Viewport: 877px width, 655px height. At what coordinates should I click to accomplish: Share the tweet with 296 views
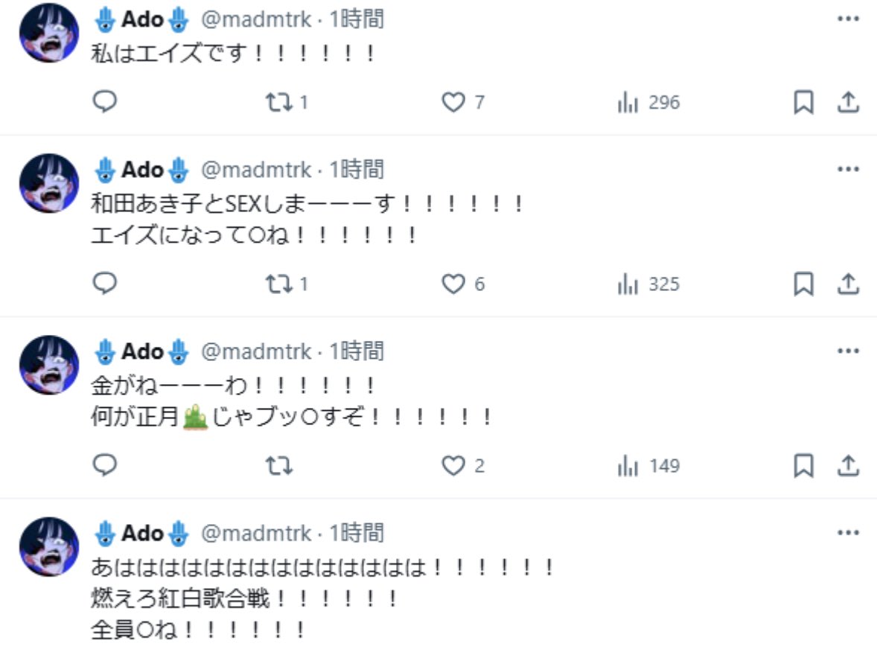[849, 102]
